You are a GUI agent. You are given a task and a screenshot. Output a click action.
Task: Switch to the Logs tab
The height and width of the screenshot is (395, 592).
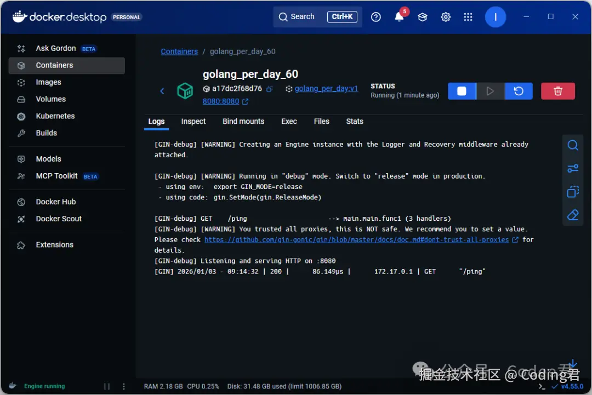click(x=156, y=122)
